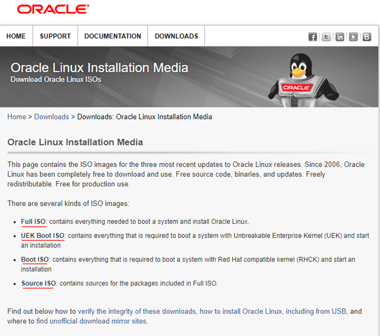Open the LinkedIn social icon
Screen dimensions: 380x336
340,37
